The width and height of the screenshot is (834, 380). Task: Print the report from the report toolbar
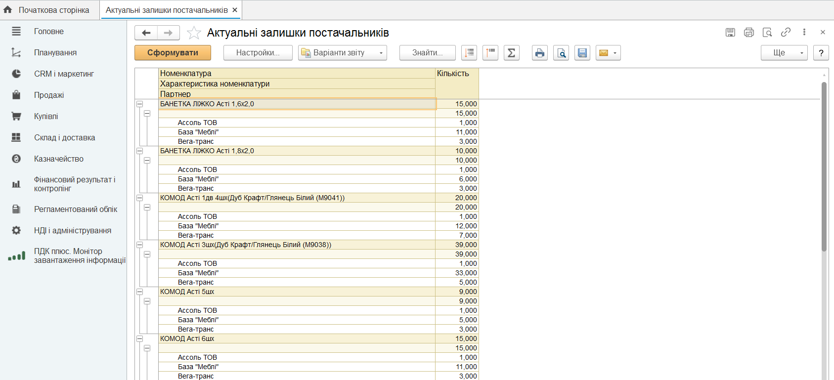tap(540, 53)
